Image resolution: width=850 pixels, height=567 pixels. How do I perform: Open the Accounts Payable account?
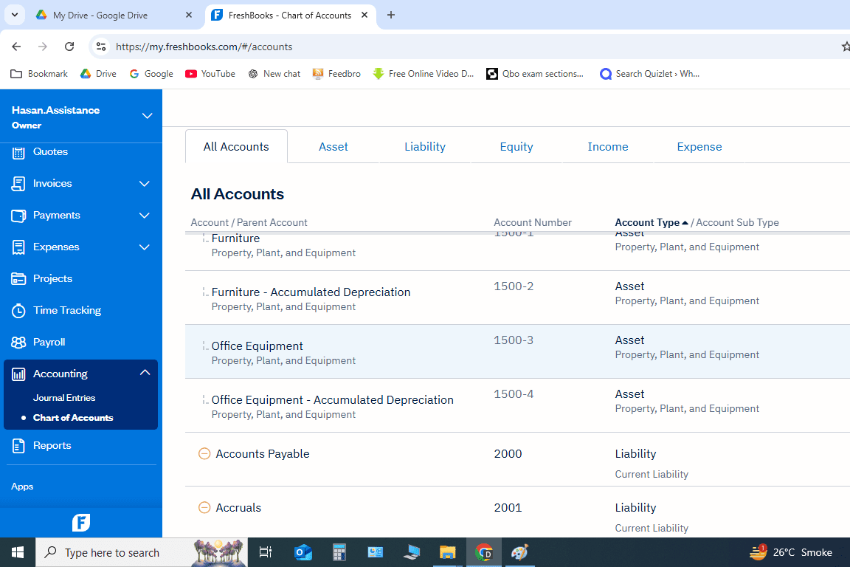(263, 453)
